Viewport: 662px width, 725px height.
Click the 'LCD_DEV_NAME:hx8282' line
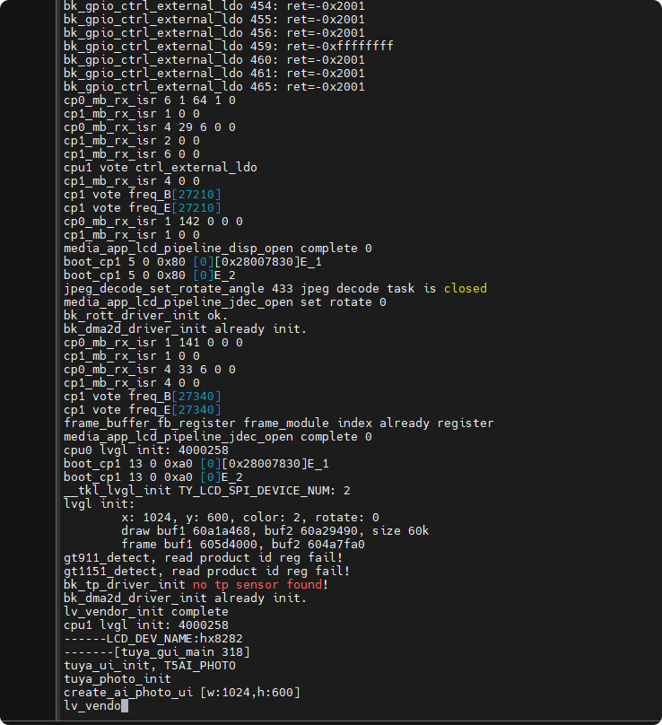point(153,638)
